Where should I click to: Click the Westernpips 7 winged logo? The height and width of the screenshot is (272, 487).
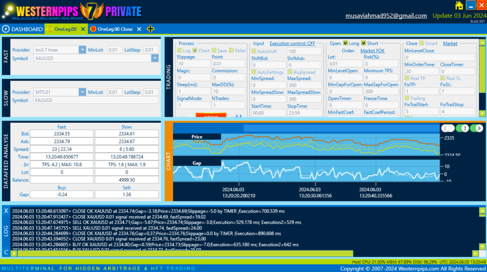[x=91, y=11]
